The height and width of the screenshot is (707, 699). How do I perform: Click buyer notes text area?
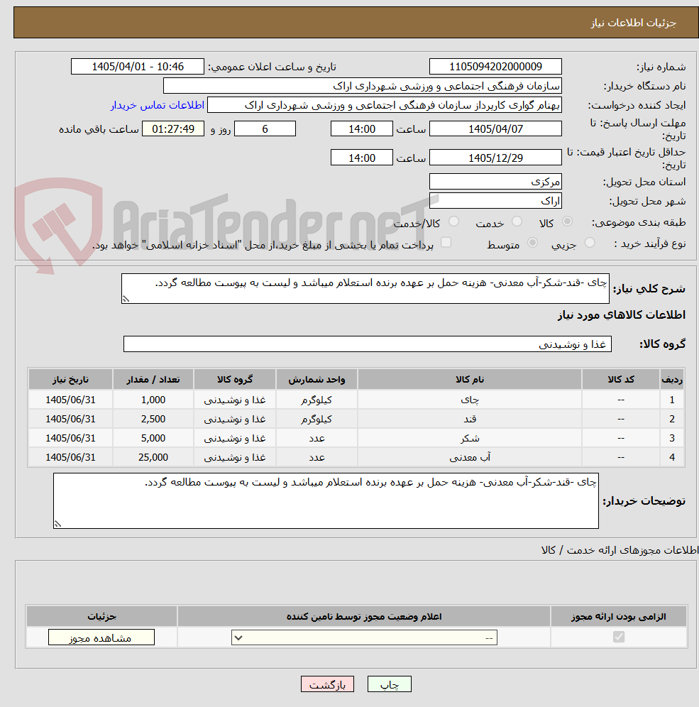pos(326,500)
